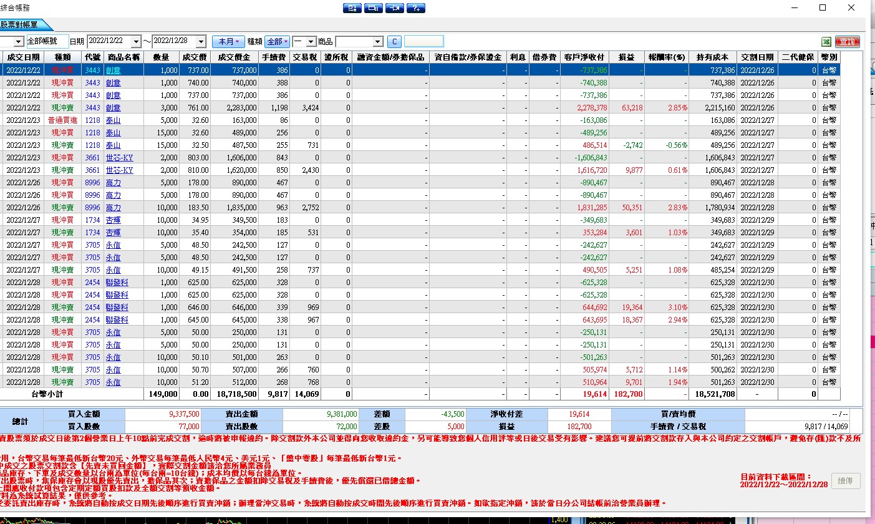Click the 損益 column header

click(626, 57)
